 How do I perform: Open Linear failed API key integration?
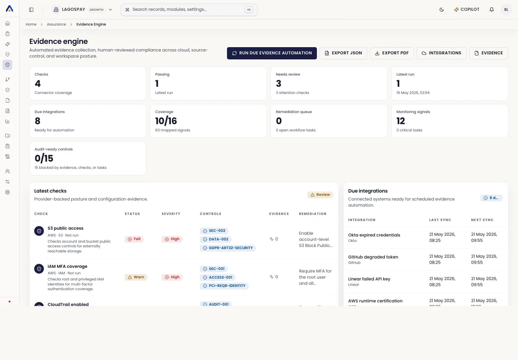click(369, 279)
